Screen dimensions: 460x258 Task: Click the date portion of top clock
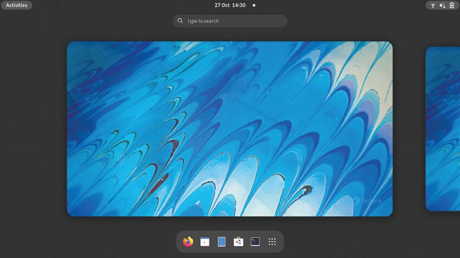click(222, 5)
